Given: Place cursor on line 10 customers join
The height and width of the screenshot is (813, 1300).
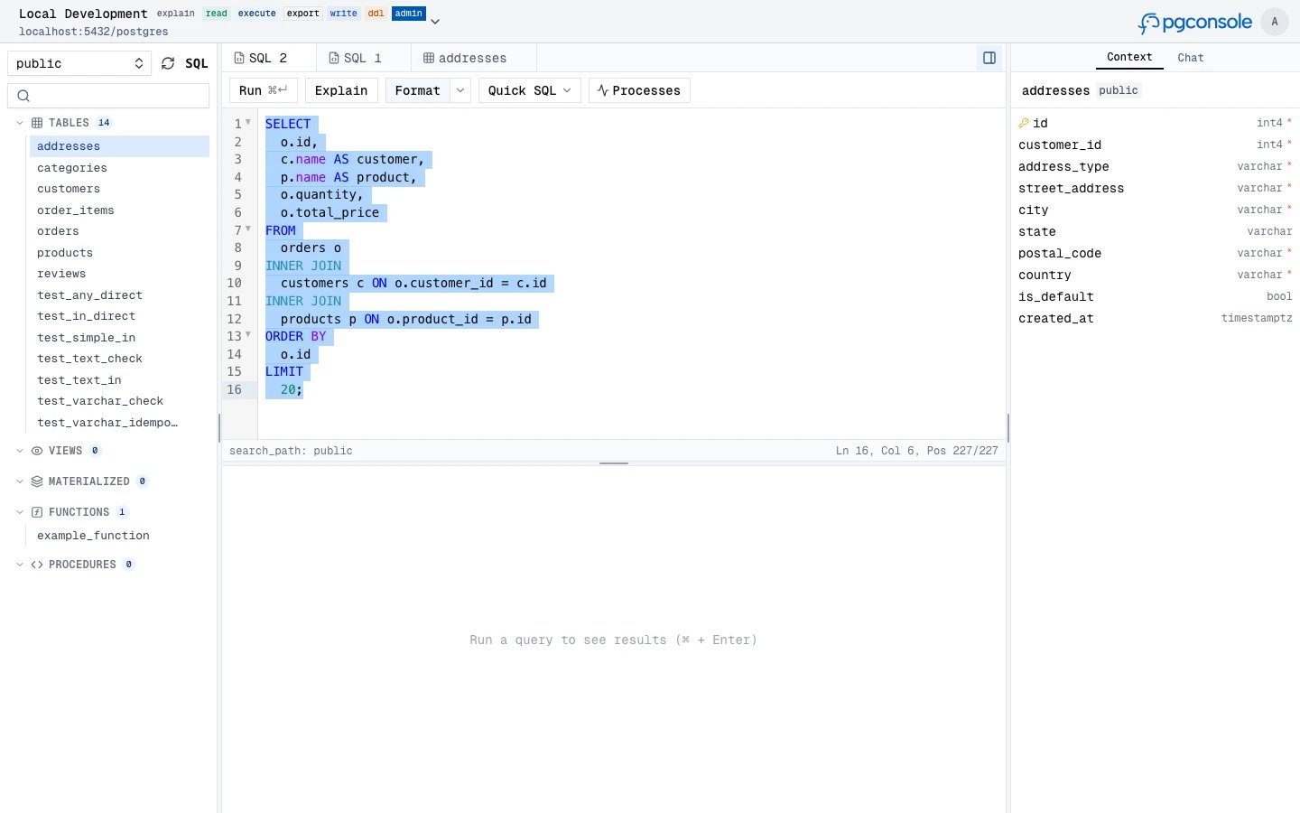Looking at the screenshot, I should click(413, 283).
